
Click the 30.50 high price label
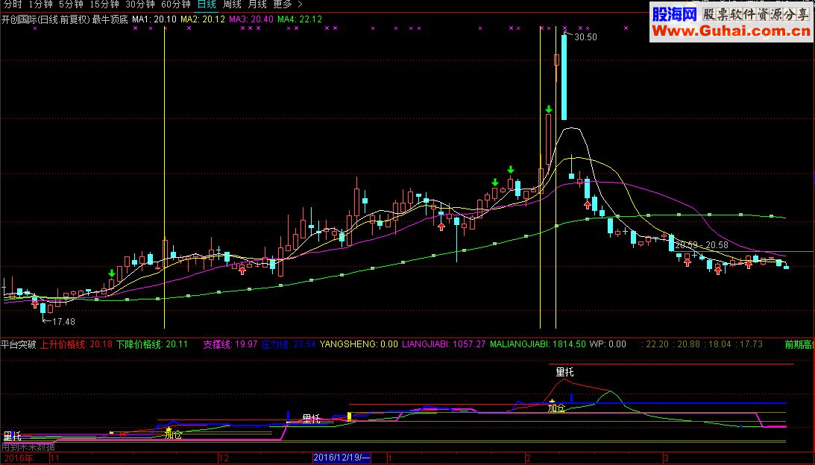pos(586,37)
